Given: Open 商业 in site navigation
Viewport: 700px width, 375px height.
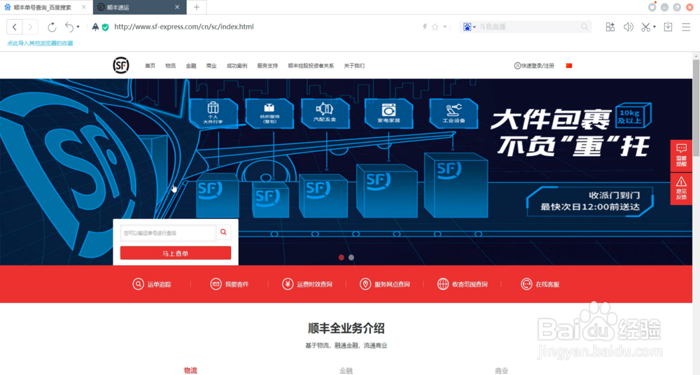Looking at the screenshot, I should pyautogui.click(x=211, y=66).
